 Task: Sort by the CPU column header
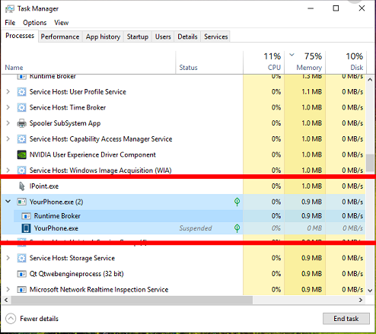coord(264,62)
